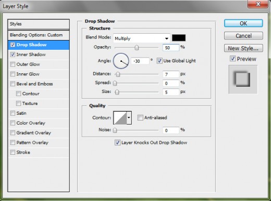The image size is (271, 201).
Task: Click the Angle value field
Action: click(x=140, y=61)
